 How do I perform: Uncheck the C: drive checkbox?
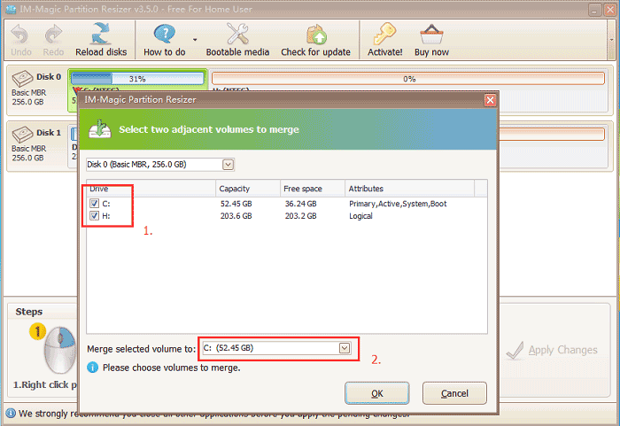coord(94,204)
